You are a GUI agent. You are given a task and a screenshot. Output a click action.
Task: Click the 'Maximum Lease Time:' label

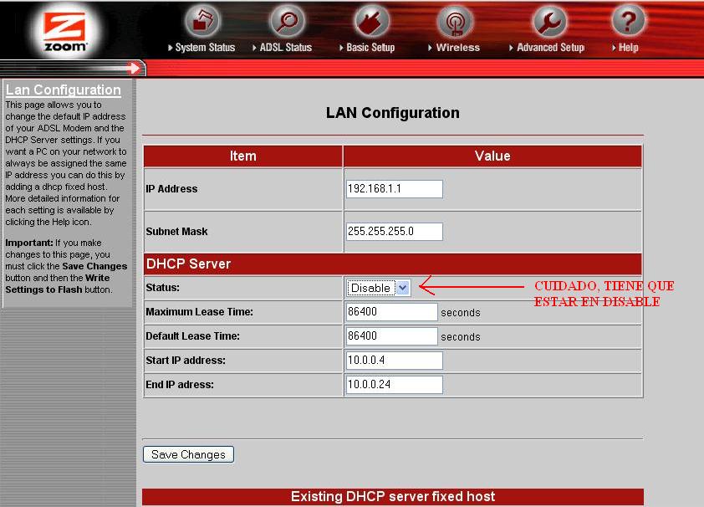[x=199, y=312]
